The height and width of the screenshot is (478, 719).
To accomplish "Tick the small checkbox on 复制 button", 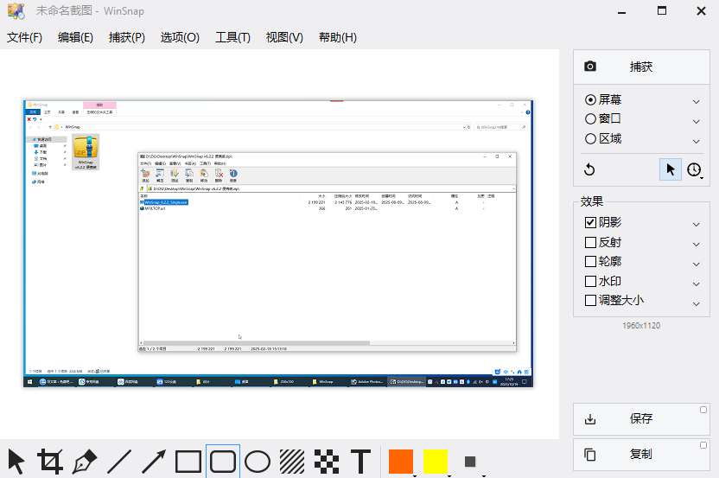I will click(x=703, y=445).
